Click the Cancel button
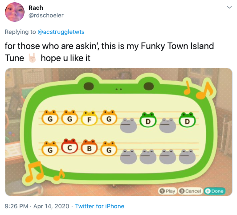The width and height of the screenshot is (237, 215). pos(191,191)
